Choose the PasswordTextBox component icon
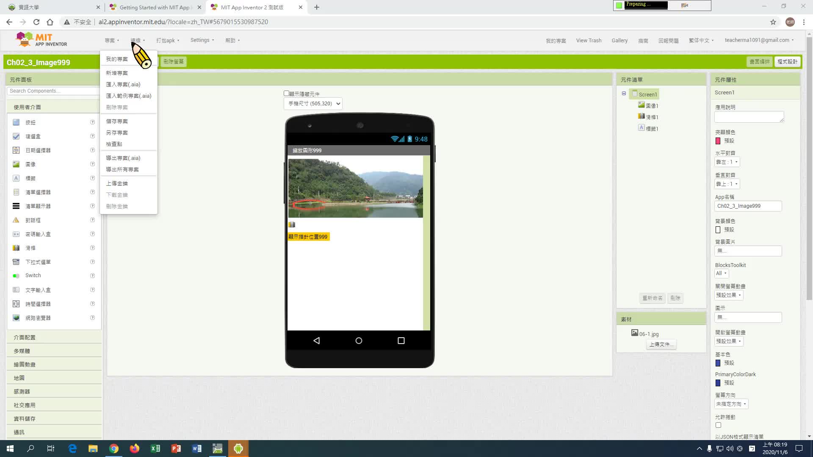 click(16, 234)
